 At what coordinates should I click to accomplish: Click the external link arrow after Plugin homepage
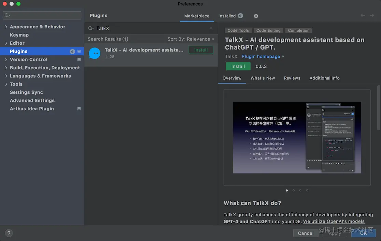tap(283, 57)
